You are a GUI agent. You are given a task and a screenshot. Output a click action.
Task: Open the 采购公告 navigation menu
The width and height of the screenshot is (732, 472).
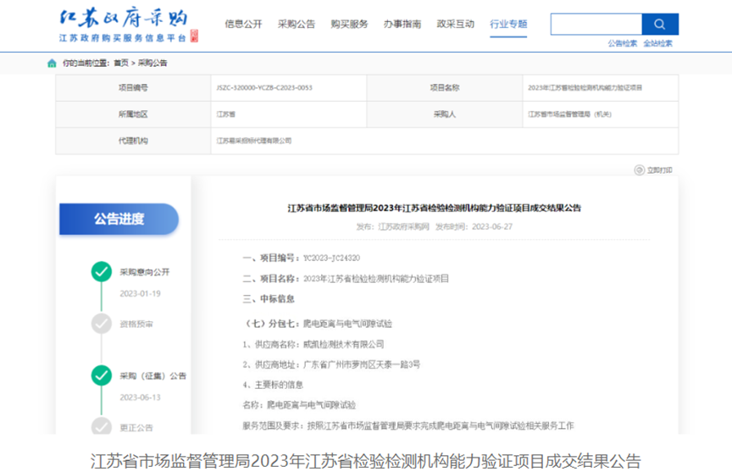coord(296,25)
